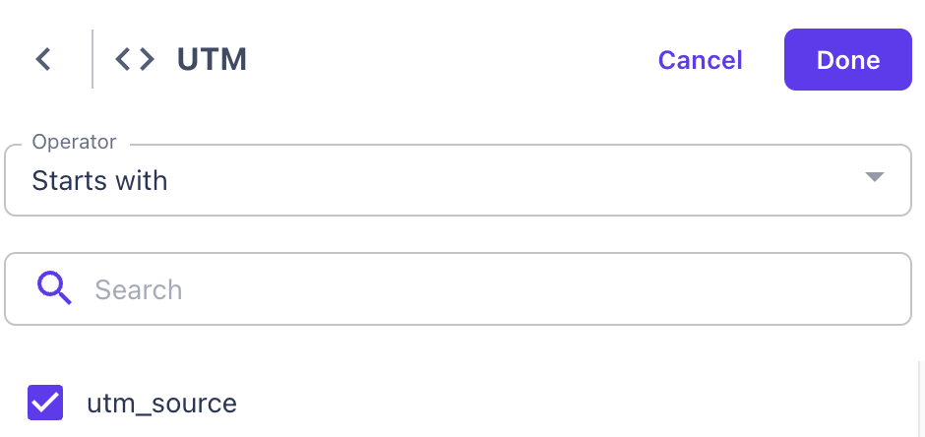Focus the Search input field
The width and height of the screenshot is (925, 437).
point(492,289)
